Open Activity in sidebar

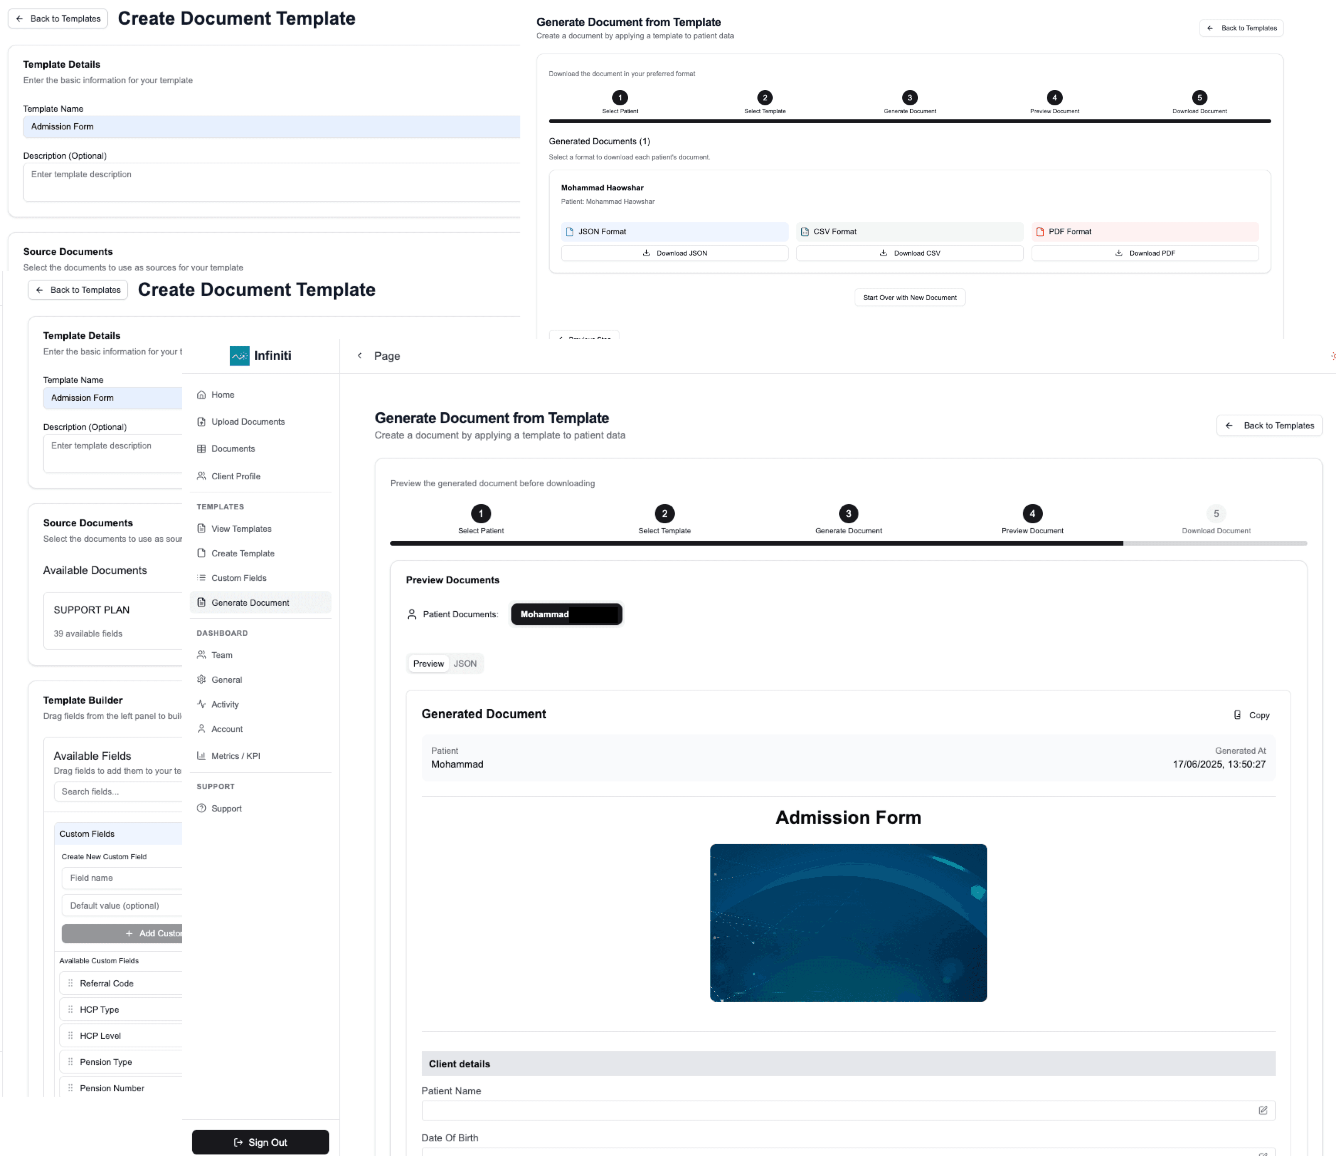pyautogui.click(x=225, y=704)
